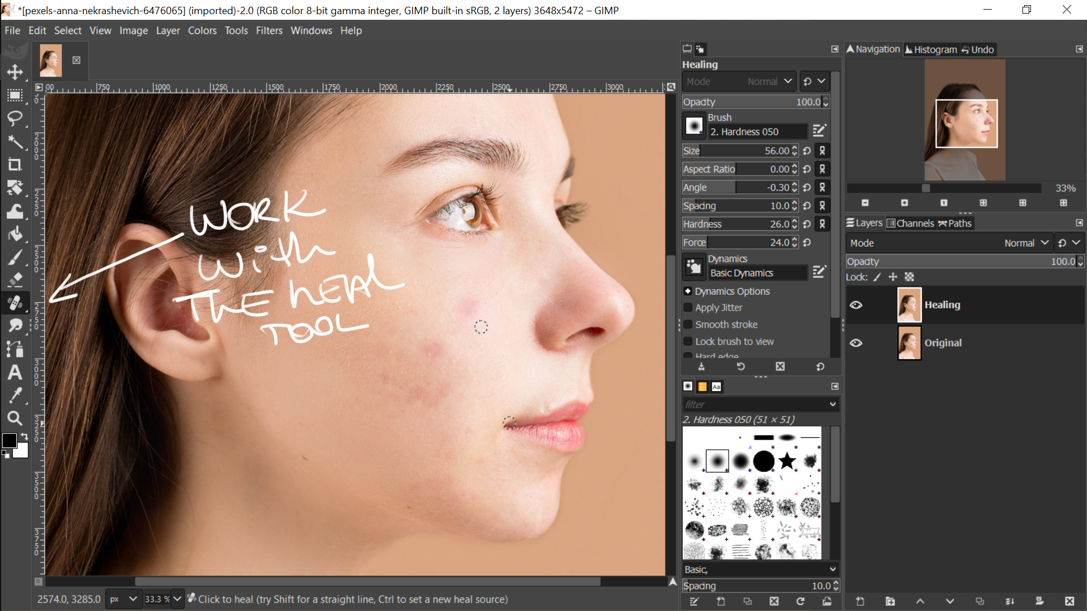Open the Filters menu
Viewport: 1087px width, 611px height.
point(269,31)
